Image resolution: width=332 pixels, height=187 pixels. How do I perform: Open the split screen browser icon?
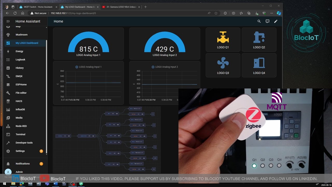point(233,13)
